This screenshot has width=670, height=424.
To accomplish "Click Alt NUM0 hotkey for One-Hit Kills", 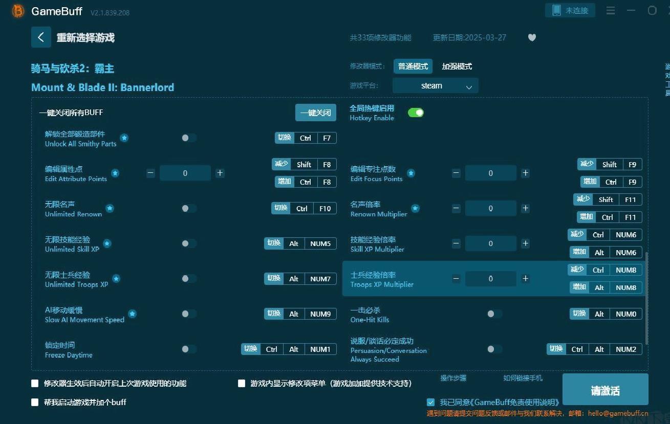I will [606, 314].
